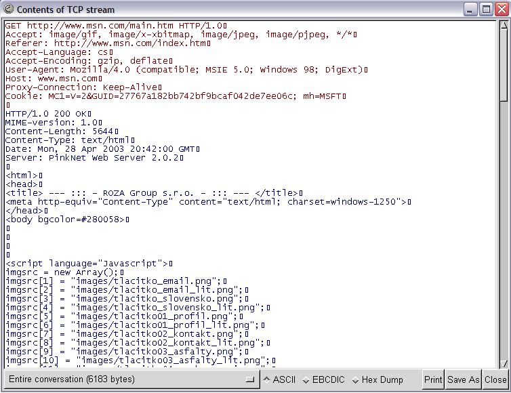The height and width of the screenshot is (393, 511).
Task: Open the Entire conversation dropdown
Action: coord(131,379)
